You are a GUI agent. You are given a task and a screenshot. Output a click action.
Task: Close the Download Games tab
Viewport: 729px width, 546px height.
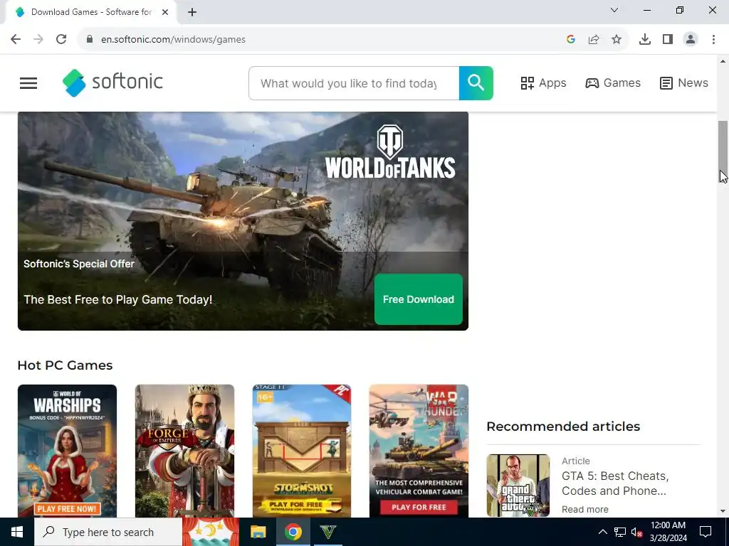pyautogui.click(x=165, y=12)
